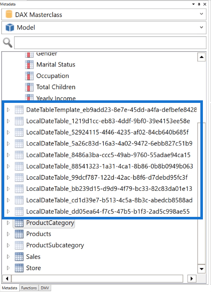Toggle the pin on Metadata panel
The height and width of the screenshot is (292, 211).
pos(199,4)
